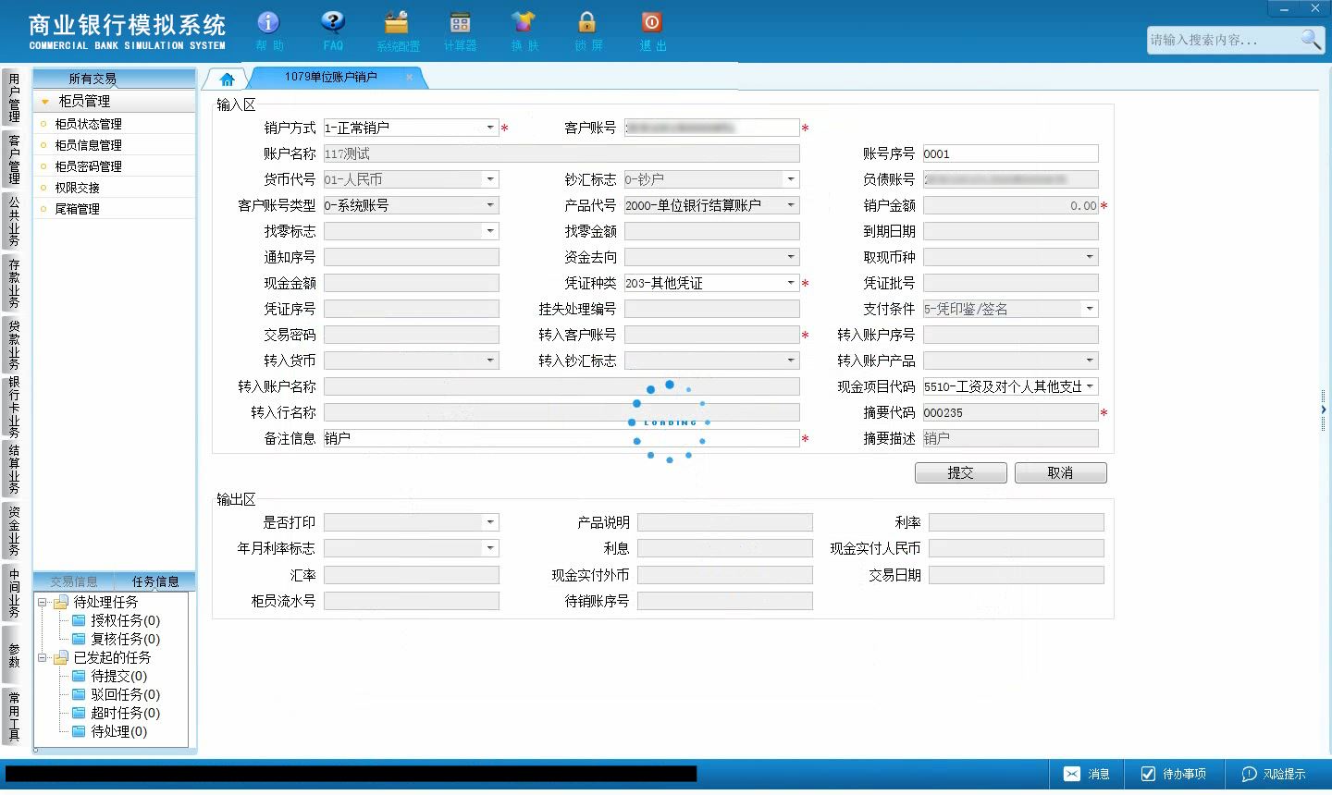Open 消息 messages in status bar
The height and width of the screenshot is (795, 1332).
[1087, 774]
